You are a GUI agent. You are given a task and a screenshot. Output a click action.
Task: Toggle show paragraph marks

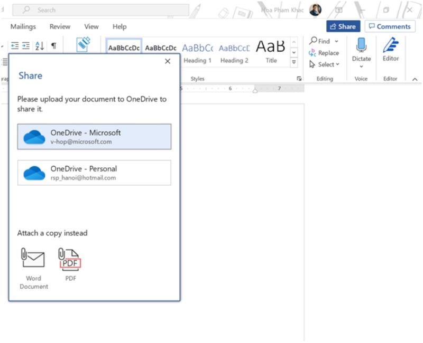[53, 46]
